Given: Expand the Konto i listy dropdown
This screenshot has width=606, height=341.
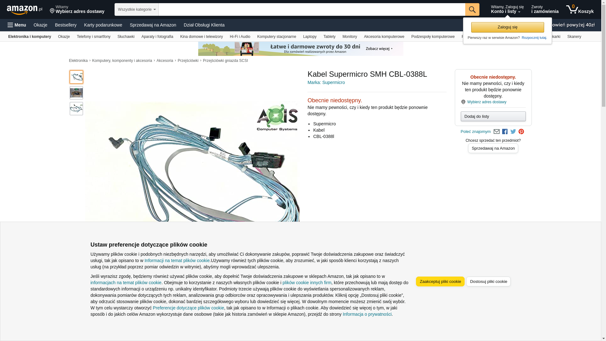Looking at the screenshot, I should [507, 9].
